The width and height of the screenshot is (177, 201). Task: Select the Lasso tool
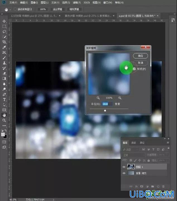(x=4, y=32)
